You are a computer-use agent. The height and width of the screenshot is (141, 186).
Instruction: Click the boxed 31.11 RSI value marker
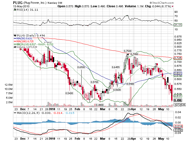tap(178, 25)
